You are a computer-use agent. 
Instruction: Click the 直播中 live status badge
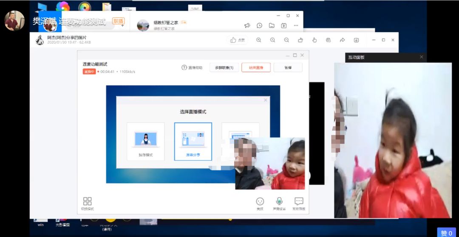pyautogui.click(x=89, y=72)
